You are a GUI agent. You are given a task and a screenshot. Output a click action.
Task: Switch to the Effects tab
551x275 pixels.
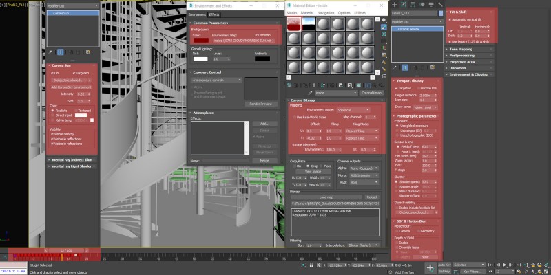(x=214, y=14)
